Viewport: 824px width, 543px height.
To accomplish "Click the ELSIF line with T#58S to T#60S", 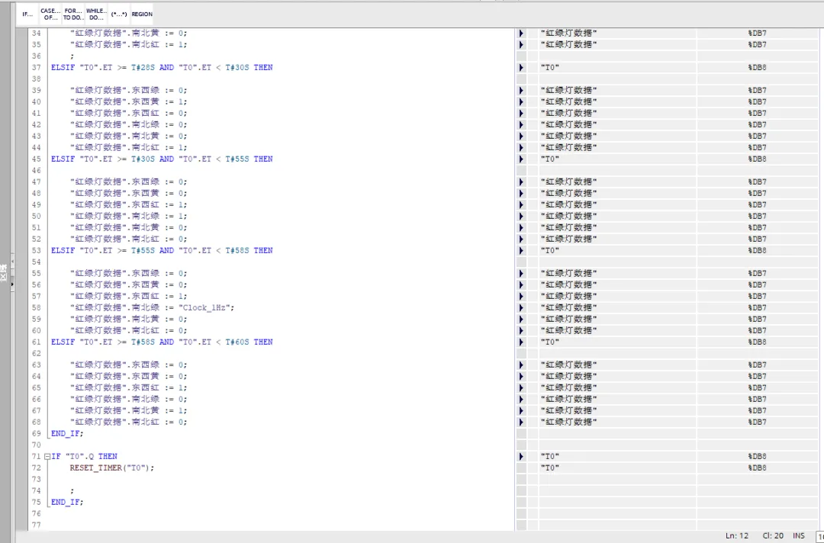I will point(162,342).
